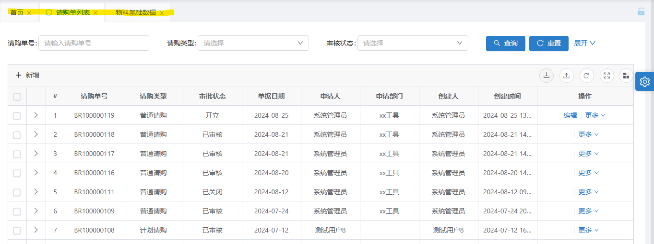Click created time cell 2024-07-12 16...
The image size is (654, 244).
point(507,230)
